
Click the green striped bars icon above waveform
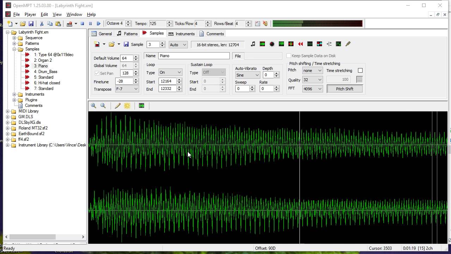(x=142, y=105)
